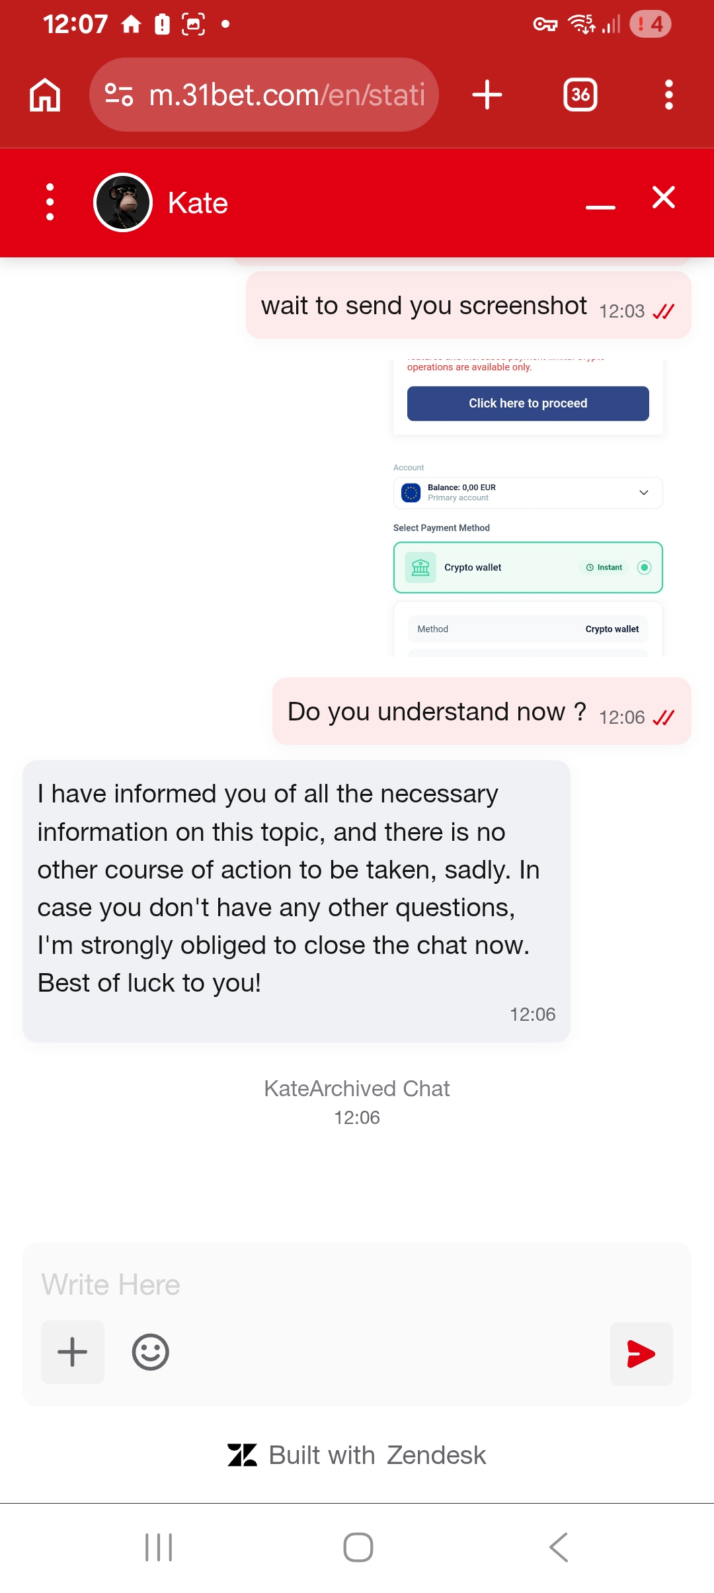Open the emoji picker smiley icon

[151, 1352]
